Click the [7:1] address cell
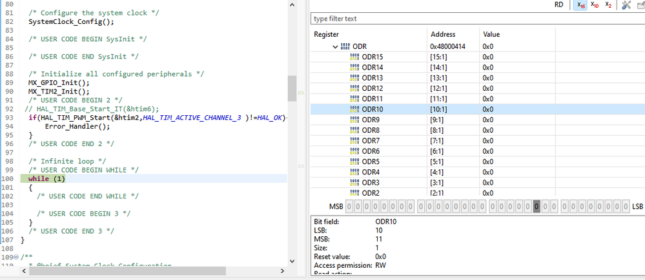Viewport: 645px width, 280px height. click(437, 140)
